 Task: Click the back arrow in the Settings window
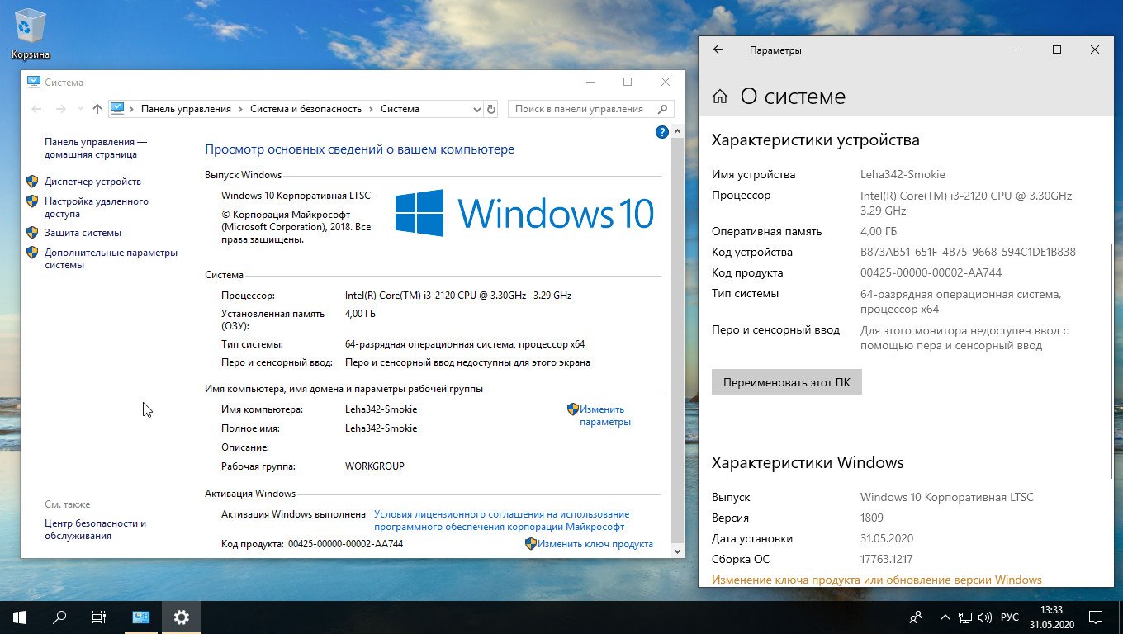coord(718,50)
